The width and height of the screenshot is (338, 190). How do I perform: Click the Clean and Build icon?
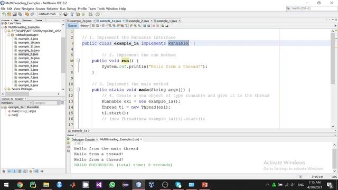click(78, 14)
